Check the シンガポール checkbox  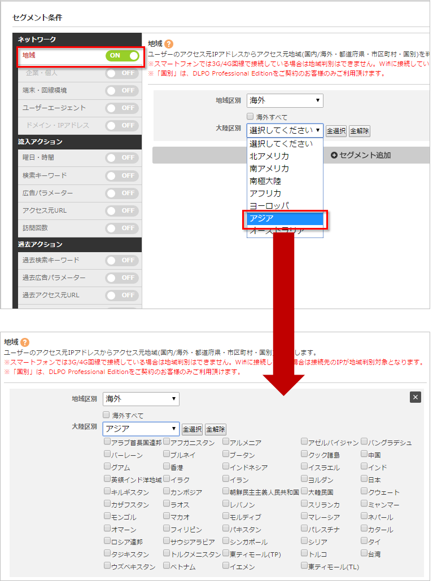(x=226, y=540)
